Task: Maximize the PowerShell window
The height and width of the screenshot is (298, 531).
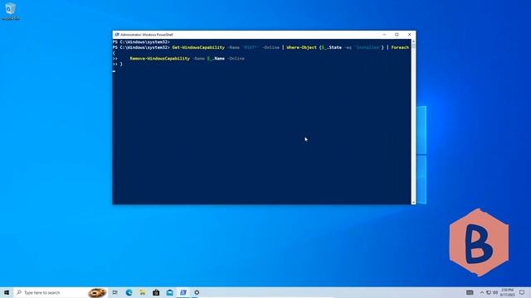Action: (x=397, y=35)
